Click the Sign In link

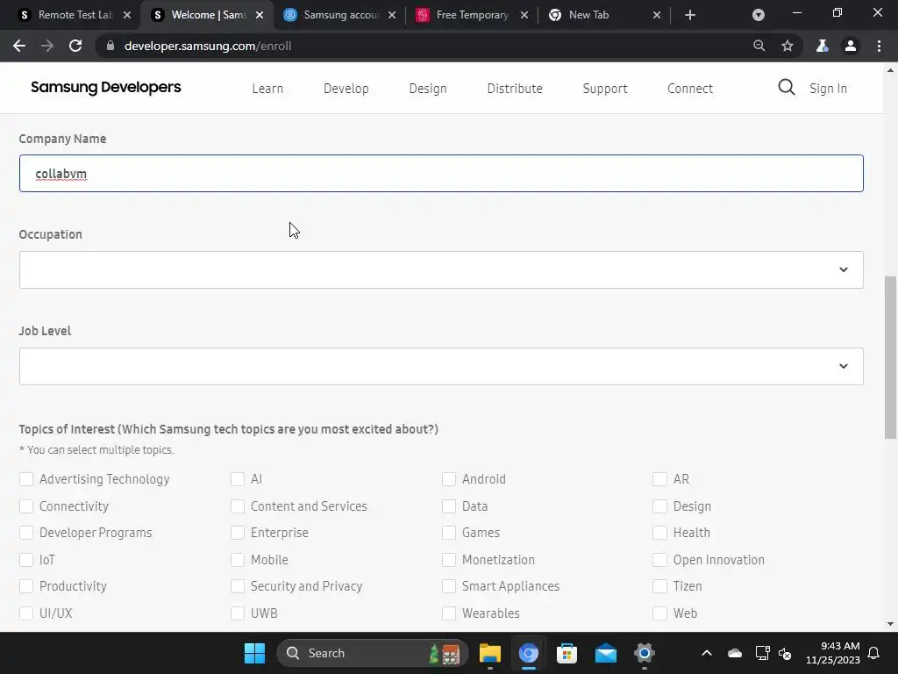coord(828,89)
